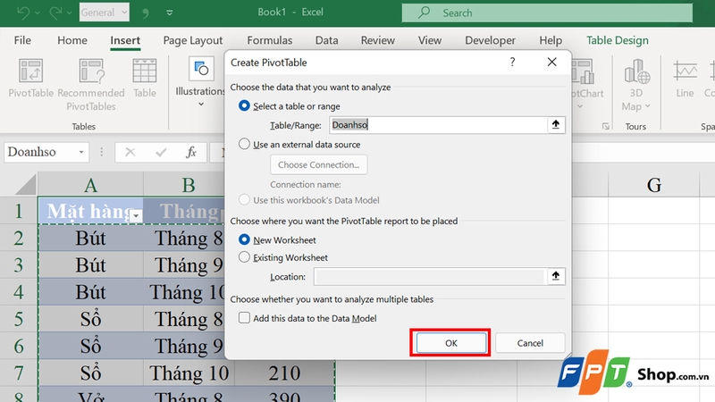Click the Table icon in Tables group
Image resolution: width=715 pixels, height=402 pixels.
point(145,79)
